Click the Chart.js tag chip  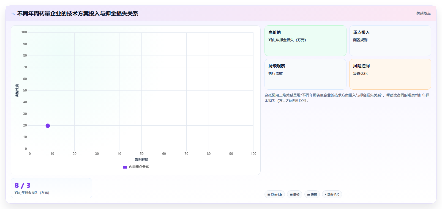275,194
